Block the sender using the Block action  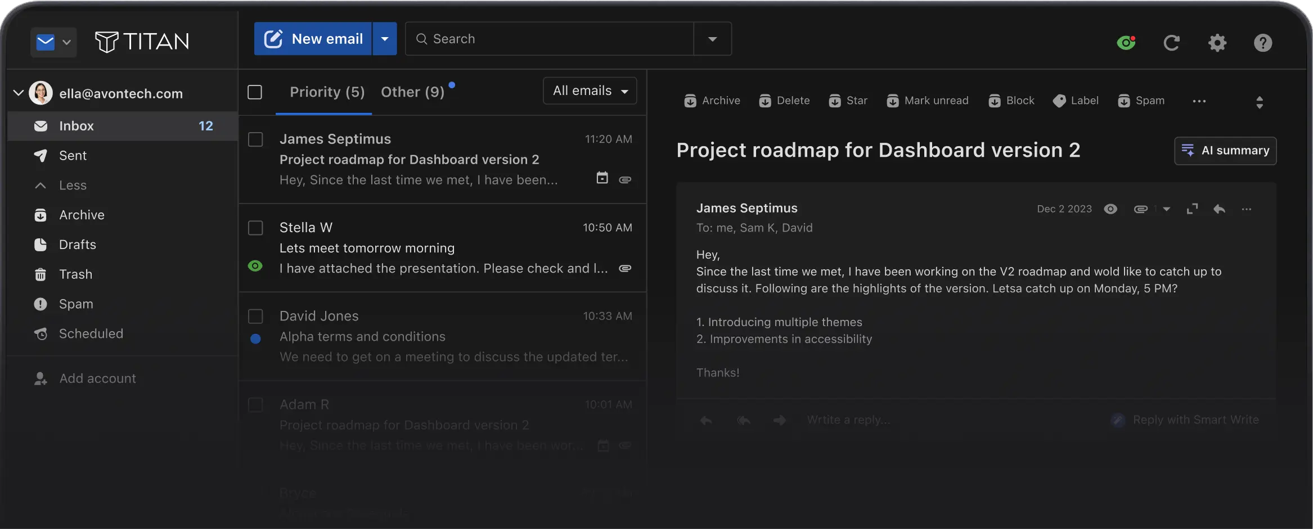click(1011, 101)
